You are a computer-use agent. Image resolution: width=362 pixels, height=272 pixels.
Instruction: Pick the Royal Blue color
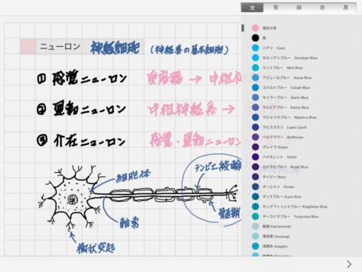pyautogui.click(x=256, y=167)
